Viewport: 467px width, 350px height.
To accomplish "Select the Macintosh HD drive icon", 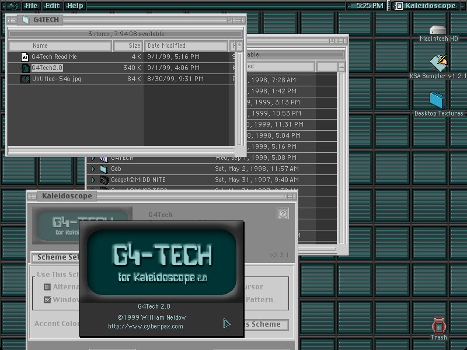I will pos(437,30).
